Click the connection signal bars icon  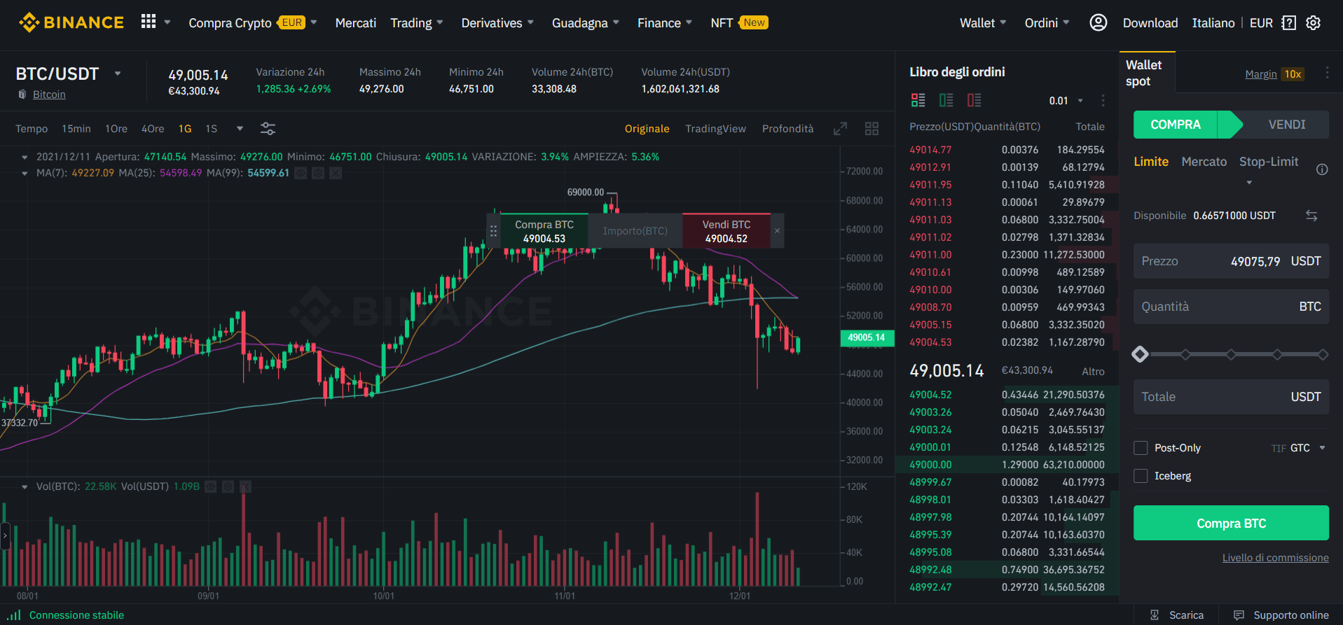[15, 615]
